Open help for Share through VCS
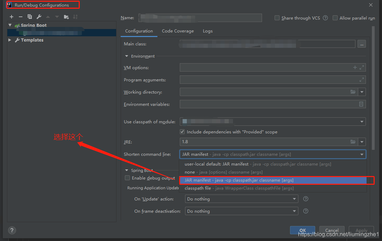The width and height of the screenshot is (382, 241). tap(325, 18)
